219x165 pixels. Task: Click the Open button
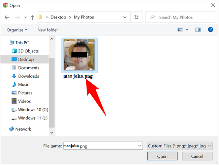click(x=162, y=156)
